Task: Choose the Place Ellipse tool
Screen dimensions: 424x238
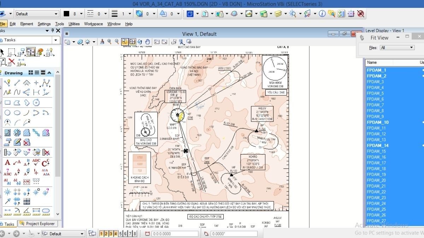Action: tap(17, 113)
